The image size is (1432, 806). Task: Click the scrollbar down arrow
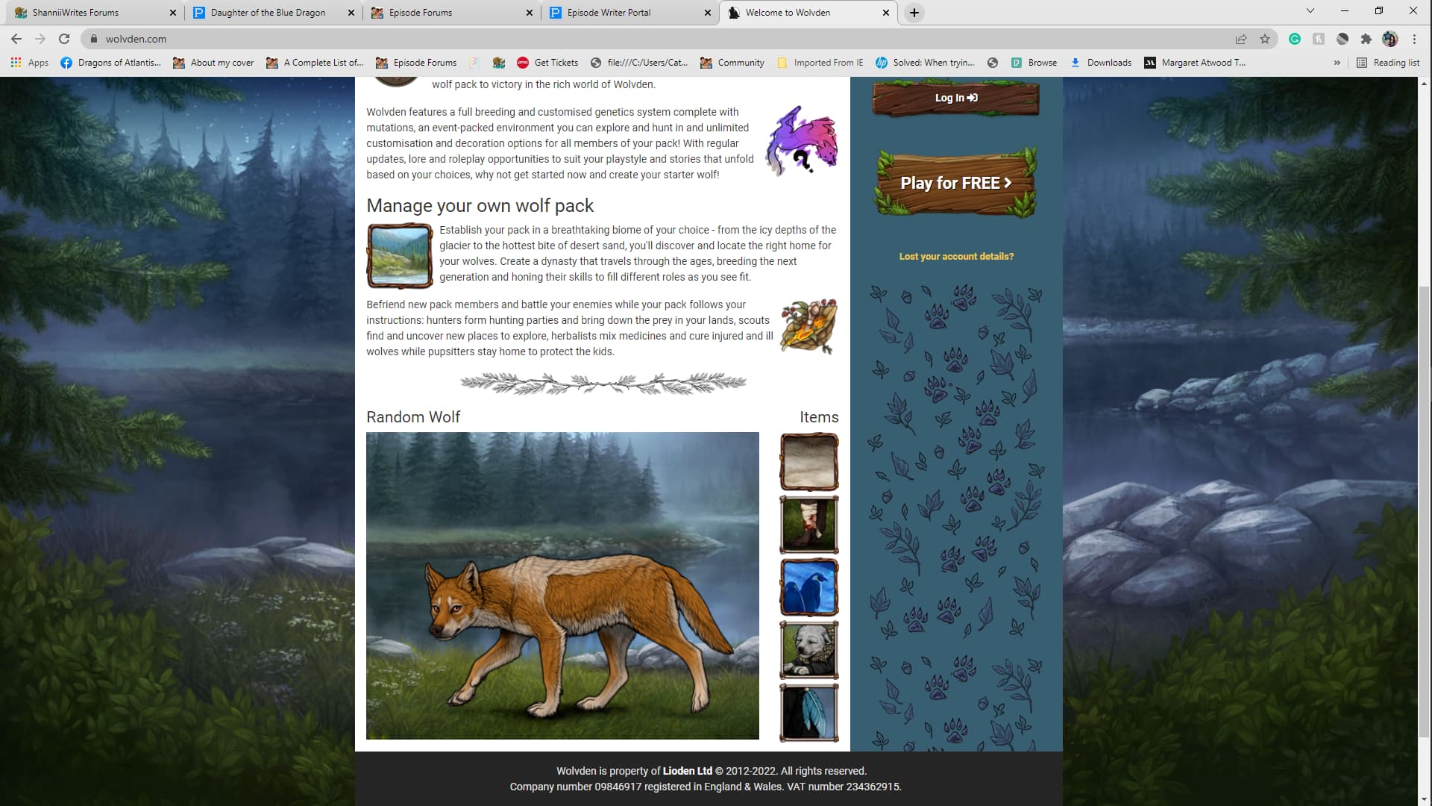[x=1425, y=799]
